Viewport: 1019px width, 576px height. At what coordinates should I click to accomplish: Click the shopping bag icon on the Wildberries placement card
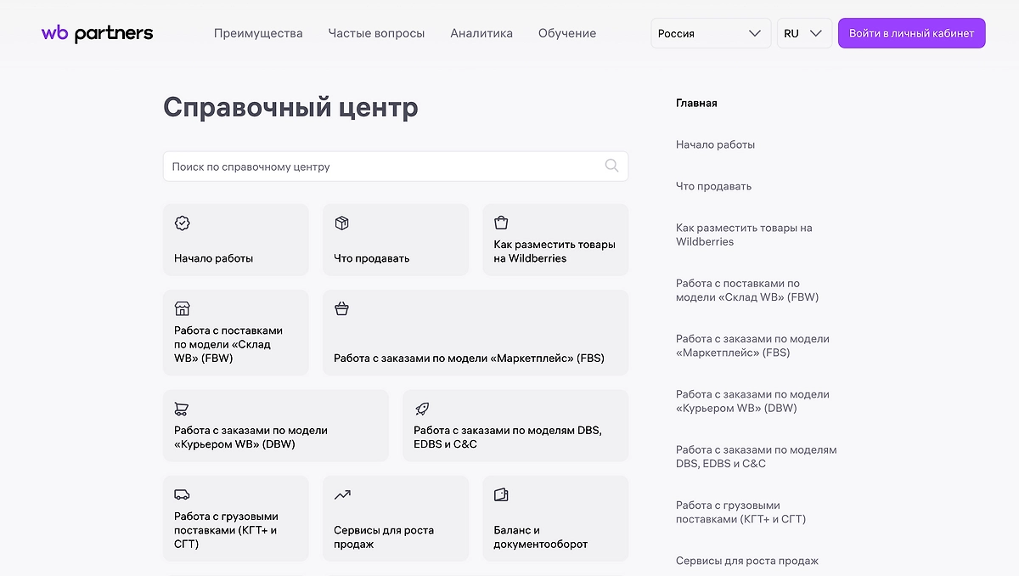click(501, 223)
